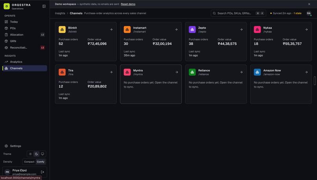Set density to Comfy
Viewport: 317px width, 180px height.
click(41, 162)
